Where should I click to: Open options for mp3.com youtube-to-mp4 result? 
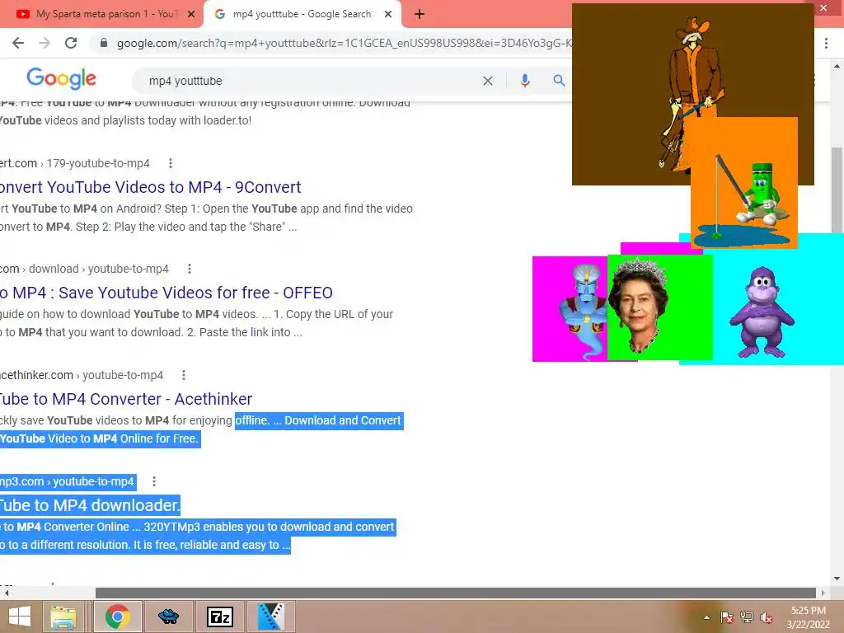(x=154, y=481)
